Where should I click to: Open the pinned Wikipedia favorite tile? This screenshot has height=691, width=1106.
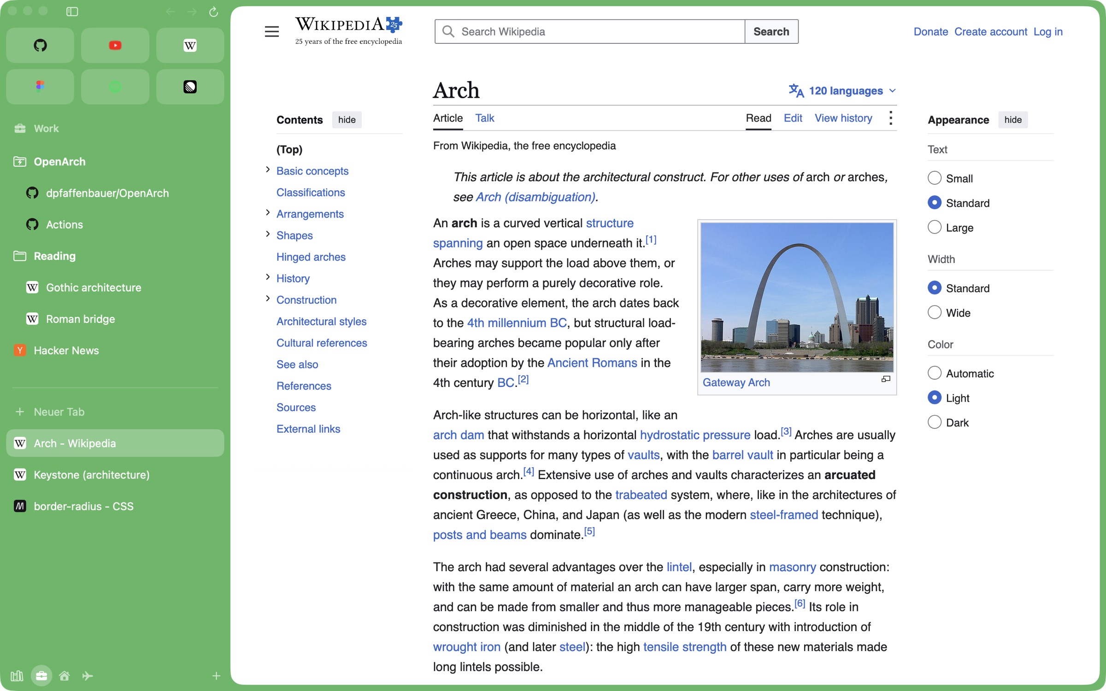pyautogui.click(x=190, y=45)
